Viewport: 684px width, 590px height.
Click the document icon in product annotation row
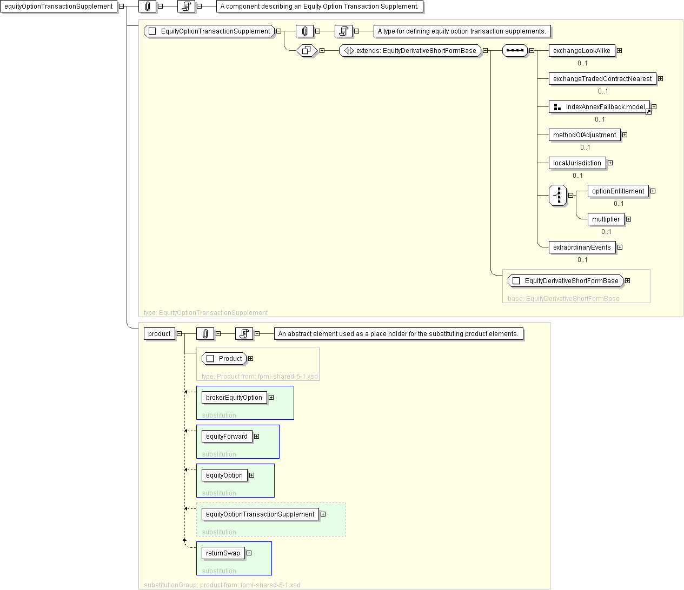coord(244,334)
